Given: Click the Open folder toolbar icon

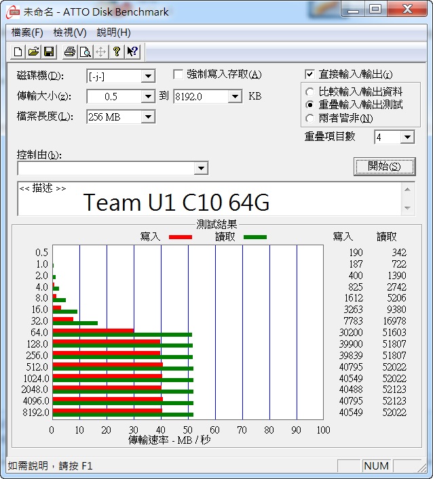Looking at the screenshot, I should coord(34,52).
